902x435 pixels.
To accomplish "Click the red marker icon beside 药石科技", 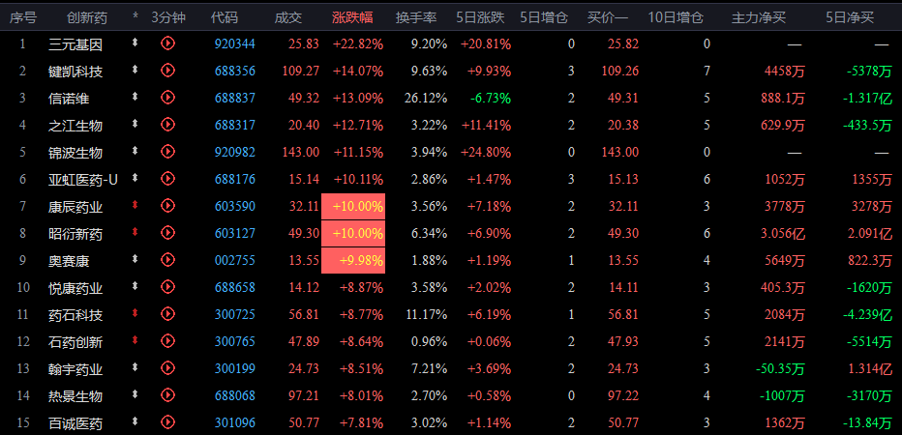I will tap(135, 312).
